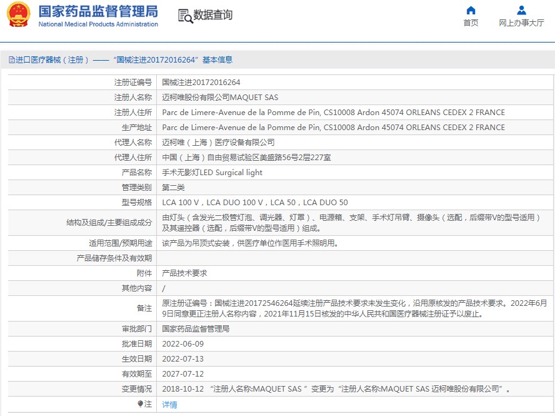The image size is (555, 416).
Task: Click product name 手术无影灯LED Surgical light
Action: pyautogui.click(x=212, y=173)
